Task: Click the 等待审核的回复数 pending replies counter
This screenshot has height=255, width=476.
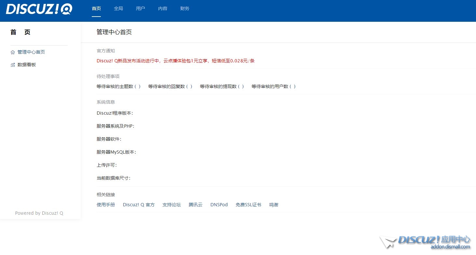Action: 170,86
